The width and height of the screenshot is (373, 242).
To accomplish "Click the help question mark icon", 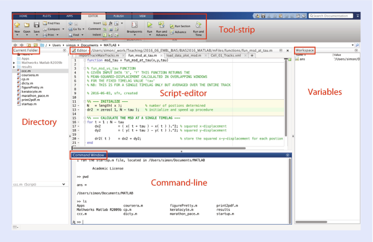I will point(304,16).
